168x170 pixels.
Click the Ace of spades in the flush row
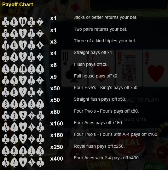[x=6, y=69]
